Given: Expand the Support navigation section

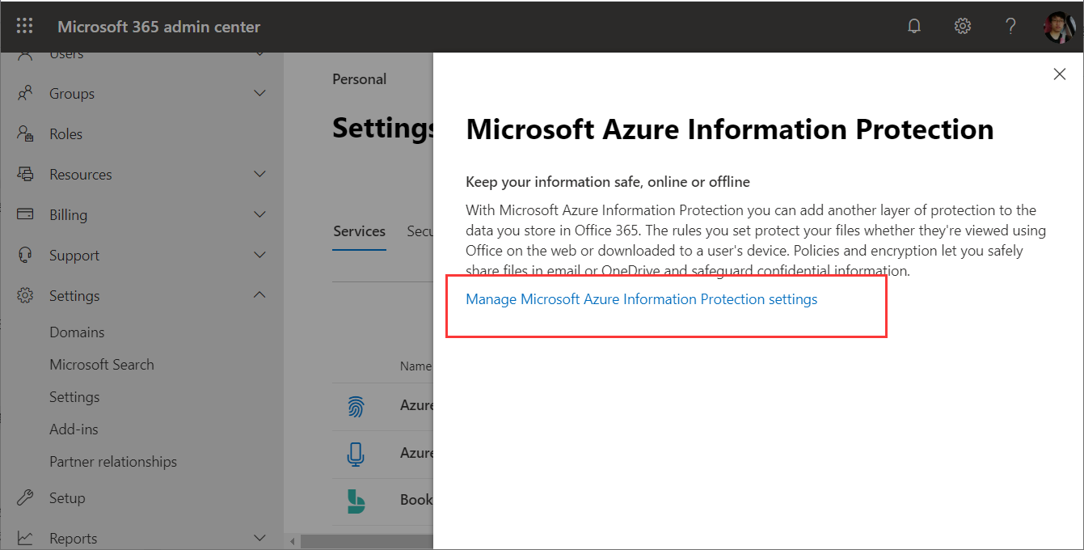Looking at the screenshot, I should [x=259, y=256].
